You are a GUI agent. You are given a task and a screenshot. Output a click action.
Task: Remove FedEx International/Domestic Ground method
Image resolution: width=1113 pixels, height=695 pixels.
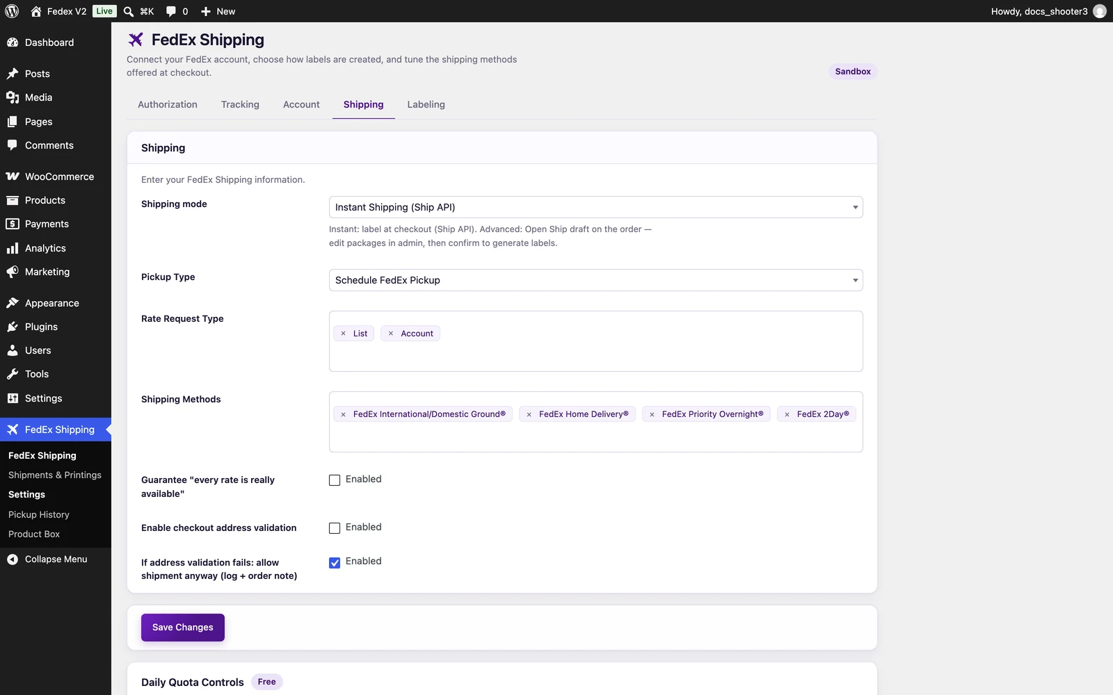pyautogui.click(x=343, y=414)
